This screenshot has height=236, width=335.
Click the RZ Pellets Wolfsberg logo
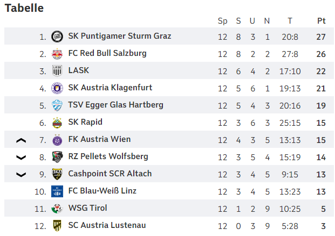[x=57, y=157]
